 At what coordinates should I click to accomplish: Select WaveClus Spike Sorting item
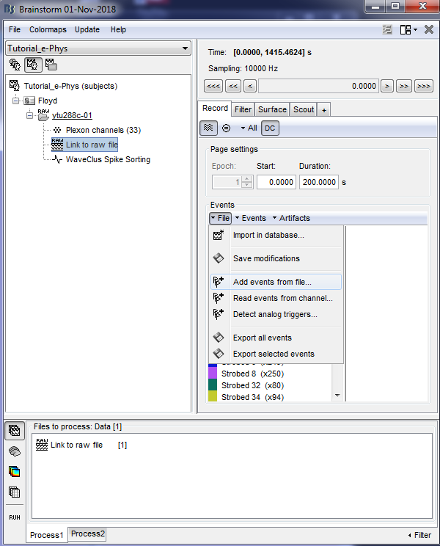107,159
